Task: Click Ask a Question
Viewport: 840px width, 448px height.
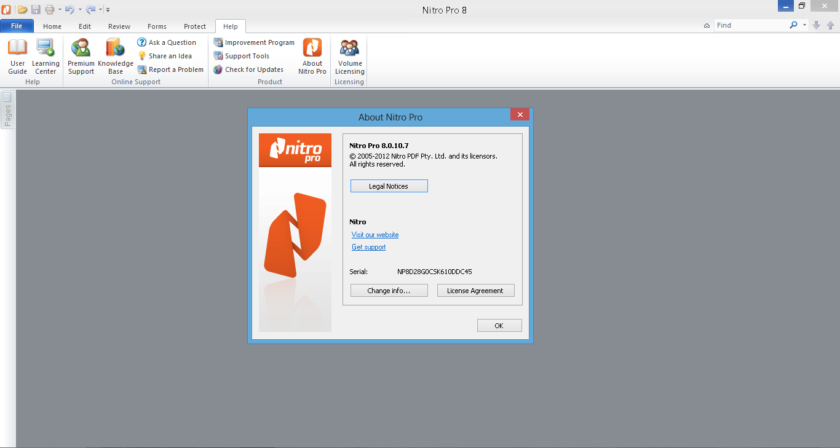Action: pyautogui.click(x=167, y=42)
